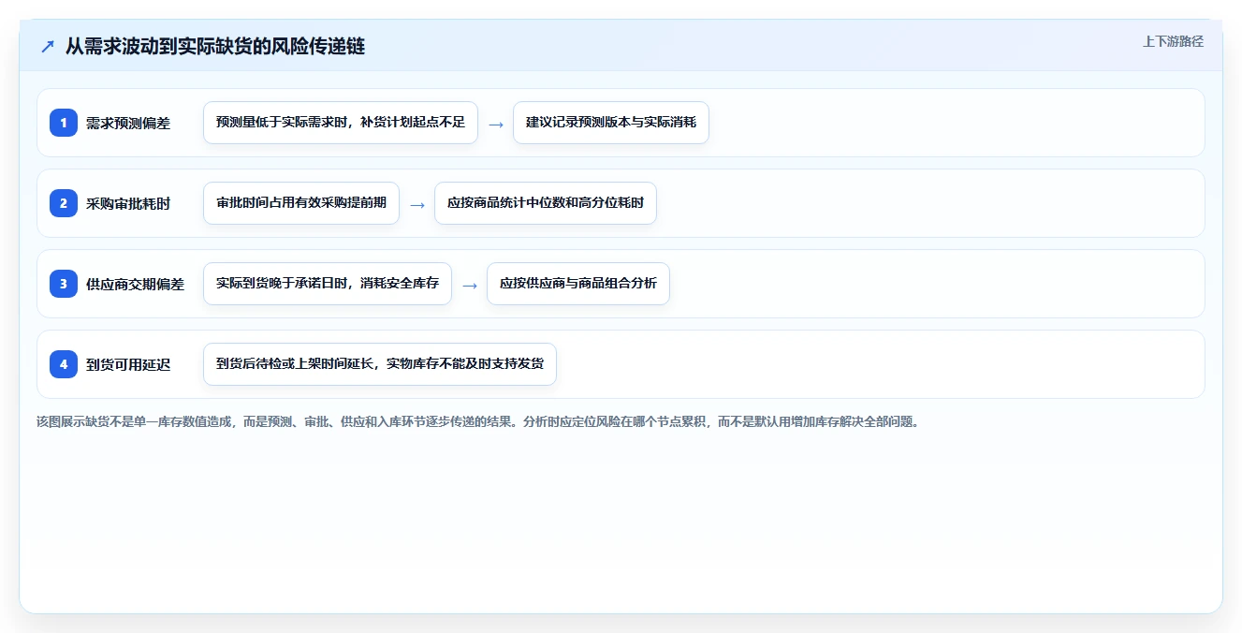Click the box 应按商品统计中位数和高分位耗时
The width and height of the screenshot is (1242, 633).
(546, 203)
